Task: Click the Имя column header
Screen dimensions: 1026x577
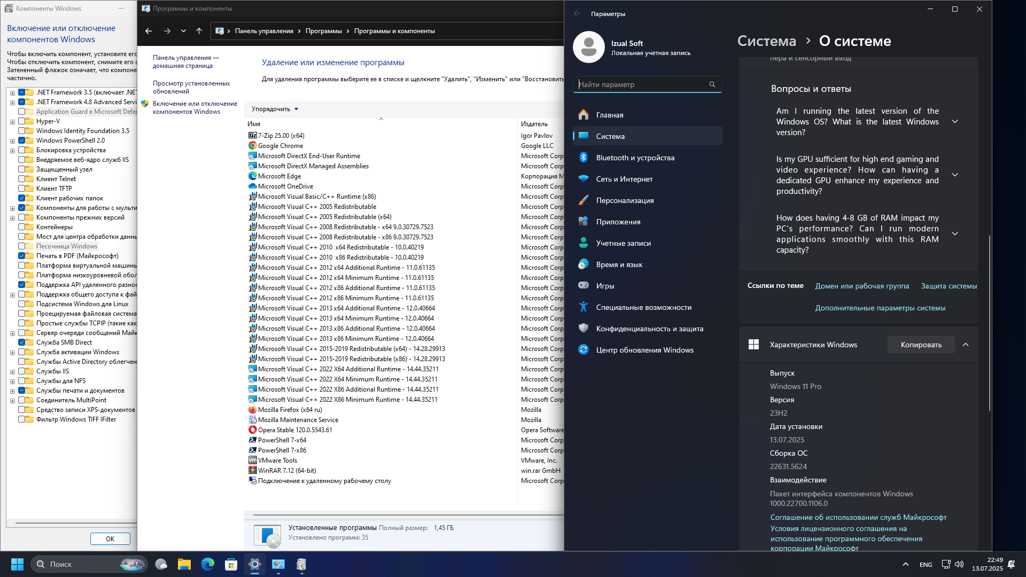Action: click(380, 124)
